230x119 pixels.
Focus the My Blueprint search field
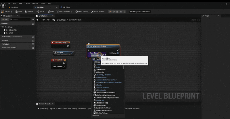[20, 19]
